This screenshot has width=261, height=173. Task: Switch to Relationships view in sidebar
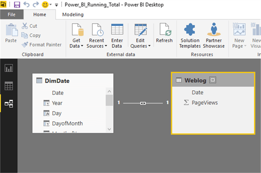click(9, 104)
